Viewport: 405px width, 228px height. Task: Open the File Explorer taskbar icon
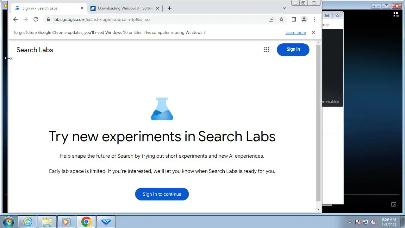(x=47, y=222)
